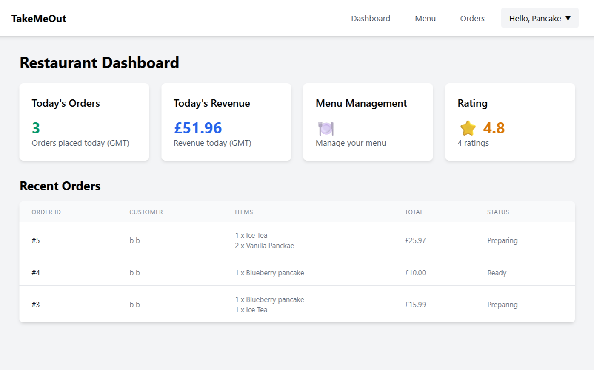Click the Preparing status for order #5
Viewport: 594px width, 370px height.
502,240
